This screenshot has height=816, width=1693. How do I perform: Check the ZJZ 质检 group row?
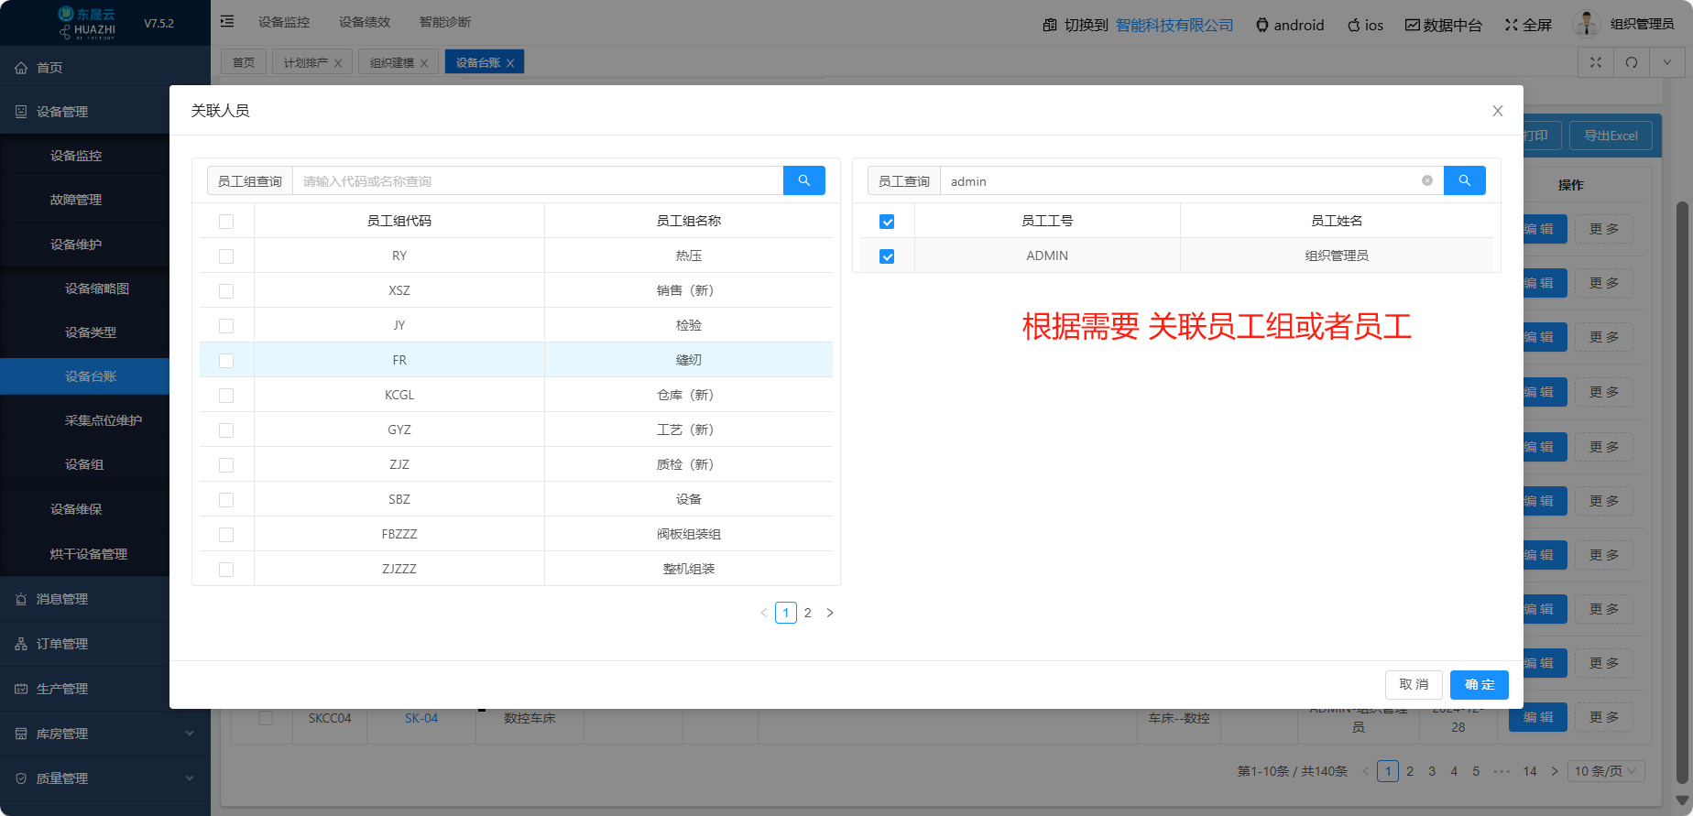tap(226, 465)
